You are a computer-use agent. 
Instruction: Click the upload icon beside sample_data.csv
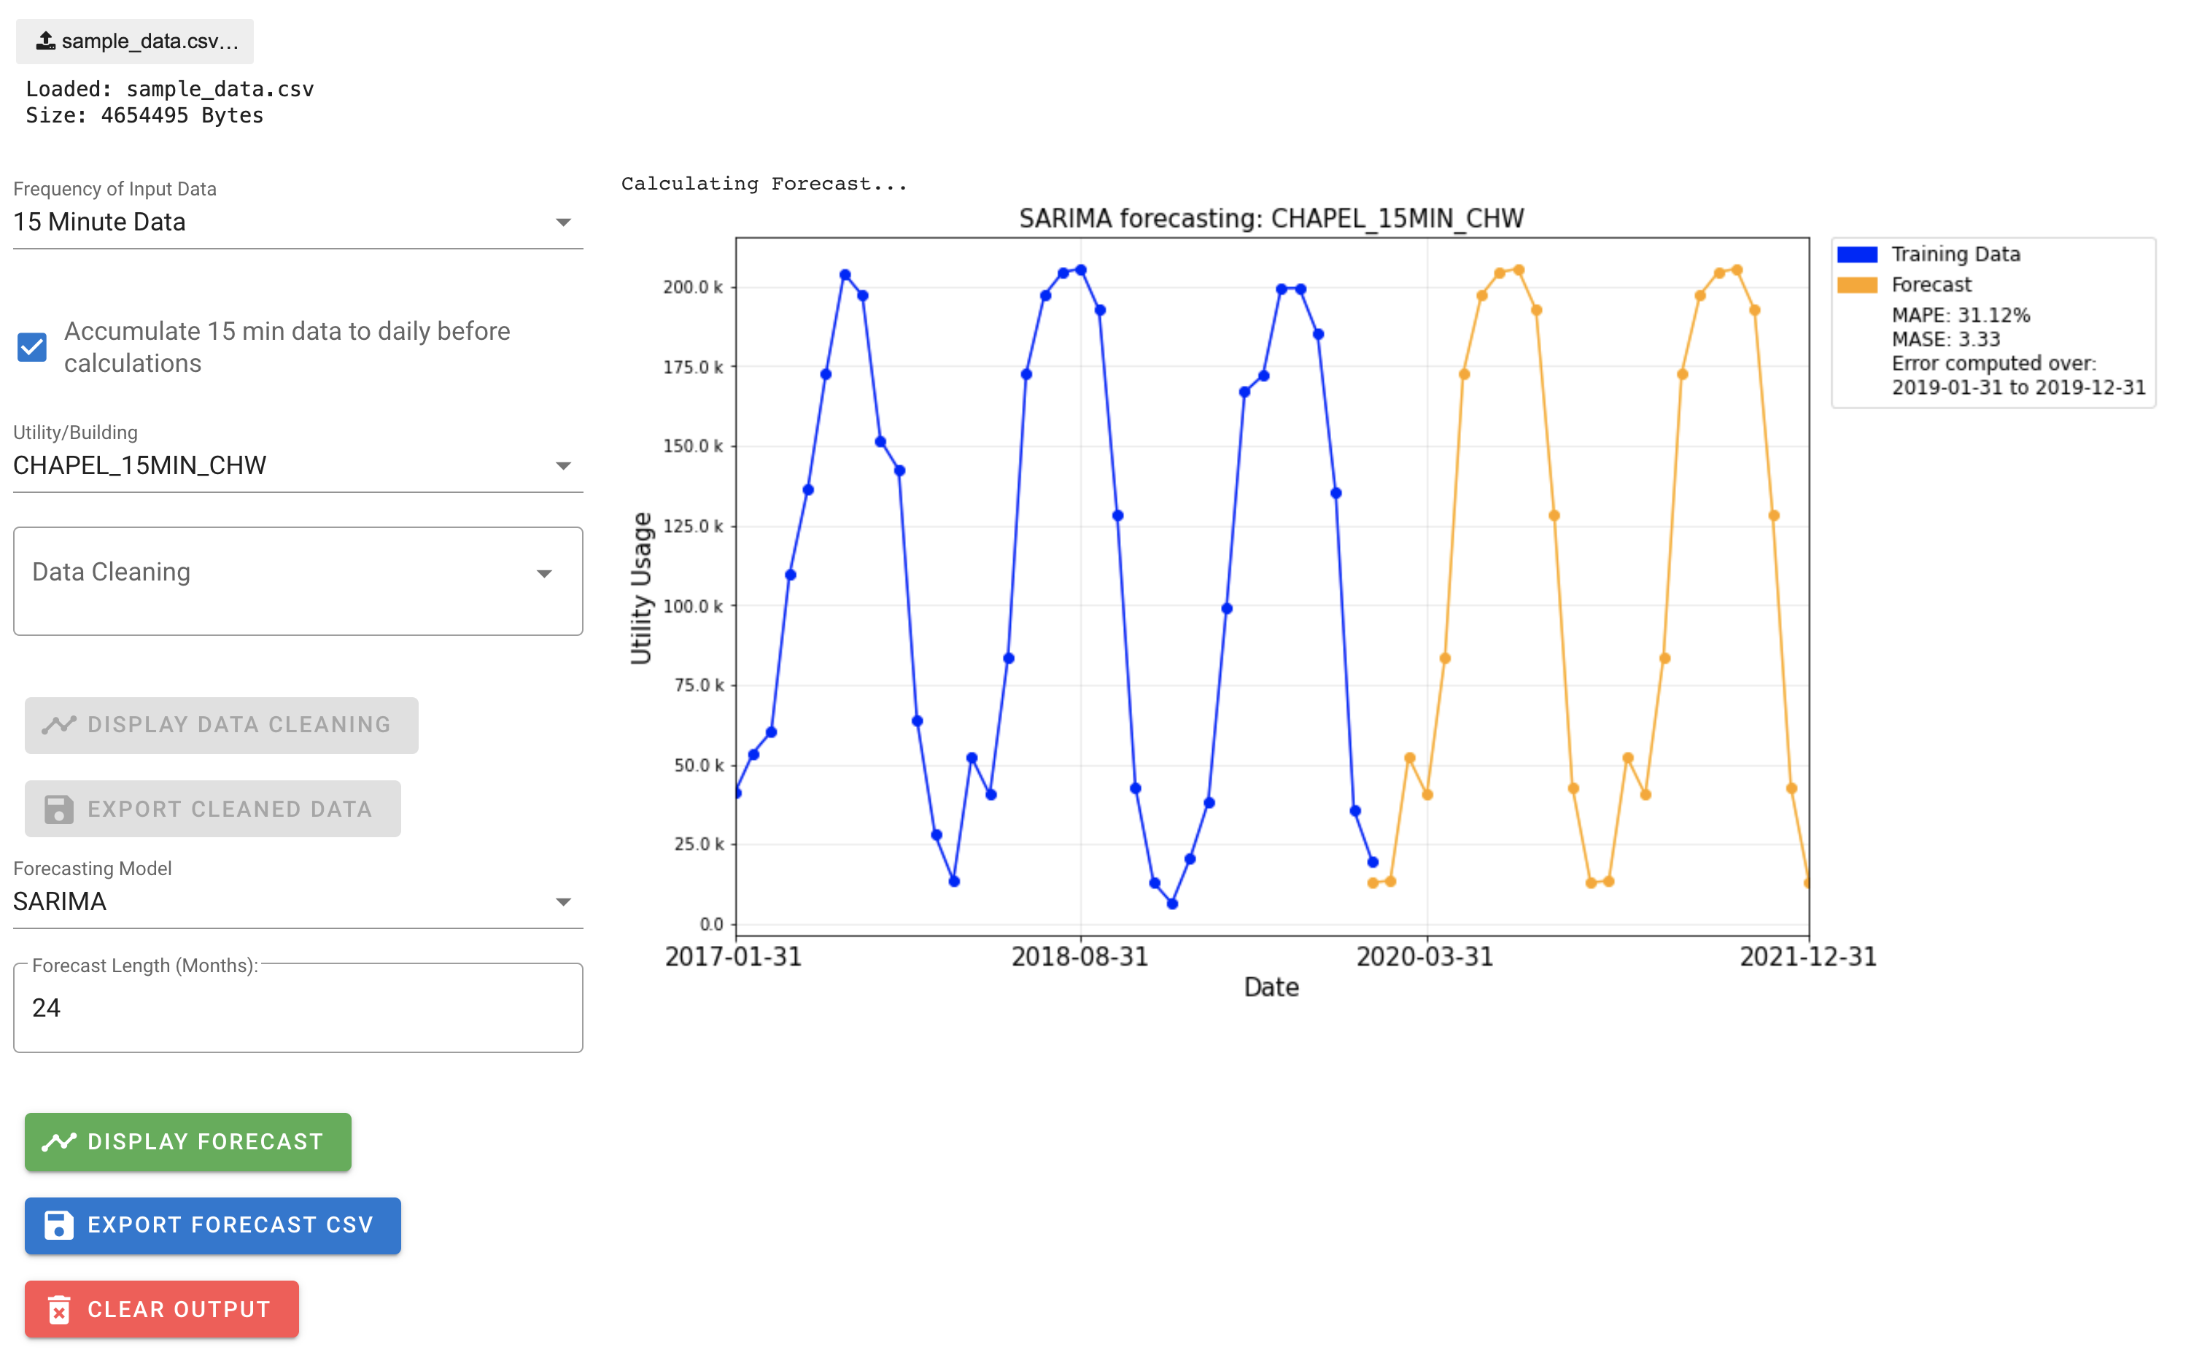click(x=46, y=40)
